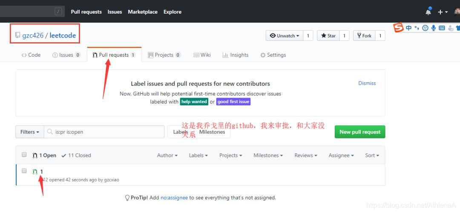Click the stargazers count next to Star
460x213 pixels.
(x=345, y=36)
